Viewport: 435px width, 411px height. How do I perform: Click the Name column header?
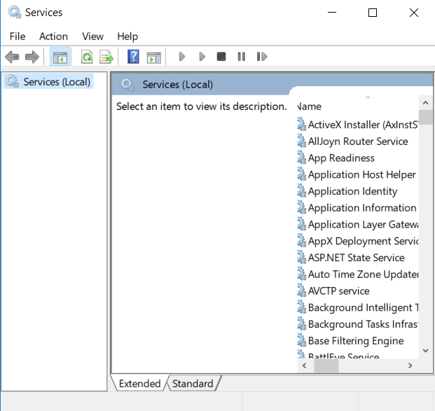click(x=310, y=106)
